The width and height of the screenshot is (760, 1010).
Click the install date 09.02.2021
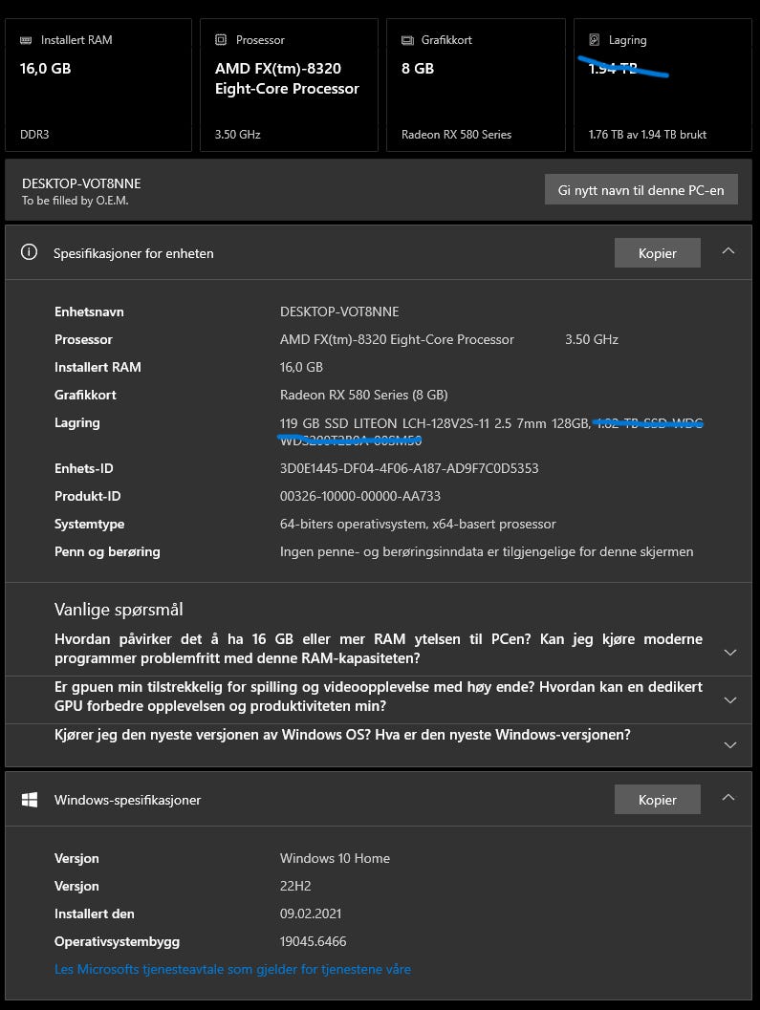(311, 913)
